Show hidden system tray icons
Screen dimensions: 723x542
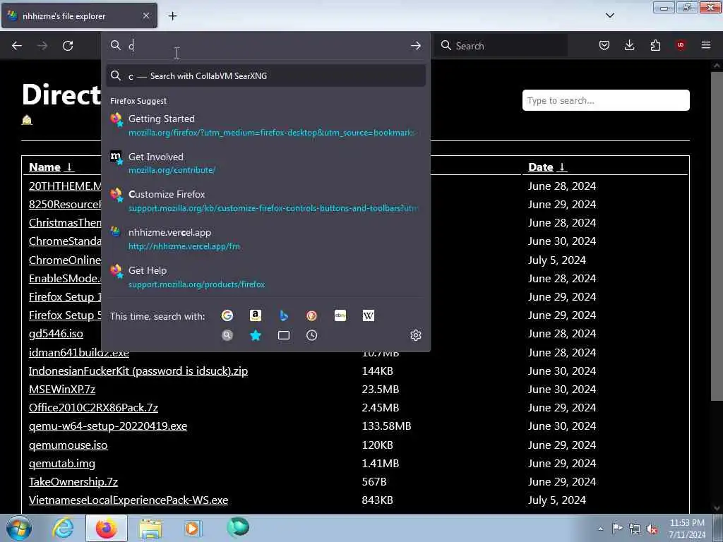pyautogui.click(x=600, y=529)
